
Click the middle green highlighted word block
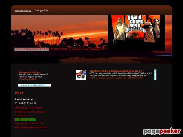click(24, 119)
